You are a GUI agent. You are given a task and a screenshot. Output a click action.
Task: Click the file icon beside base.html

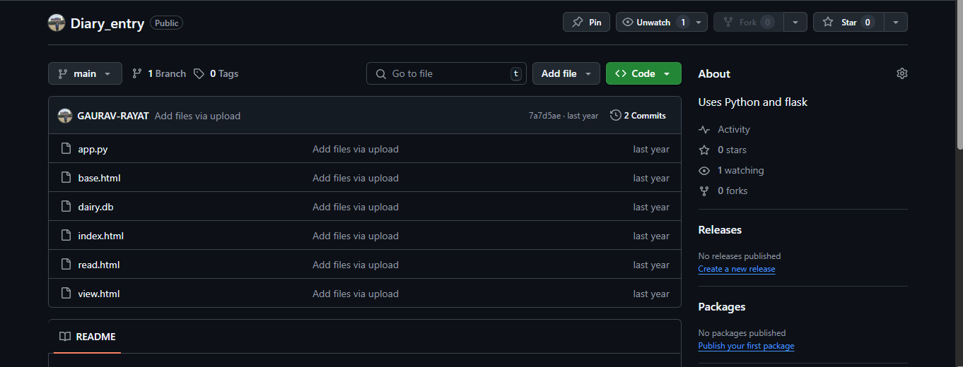coord(66,178)
